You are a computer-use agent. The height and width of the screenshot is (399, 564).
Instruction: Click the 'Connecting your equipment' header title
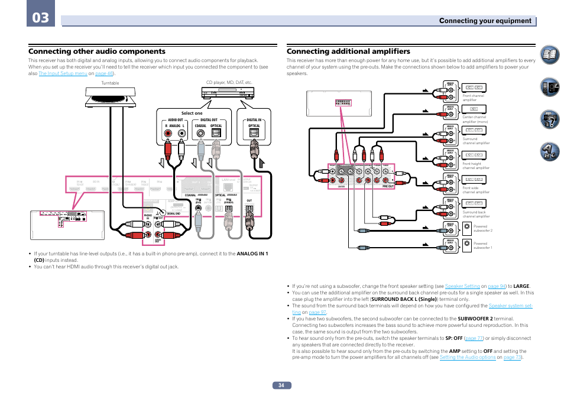[x=485, y=21]
